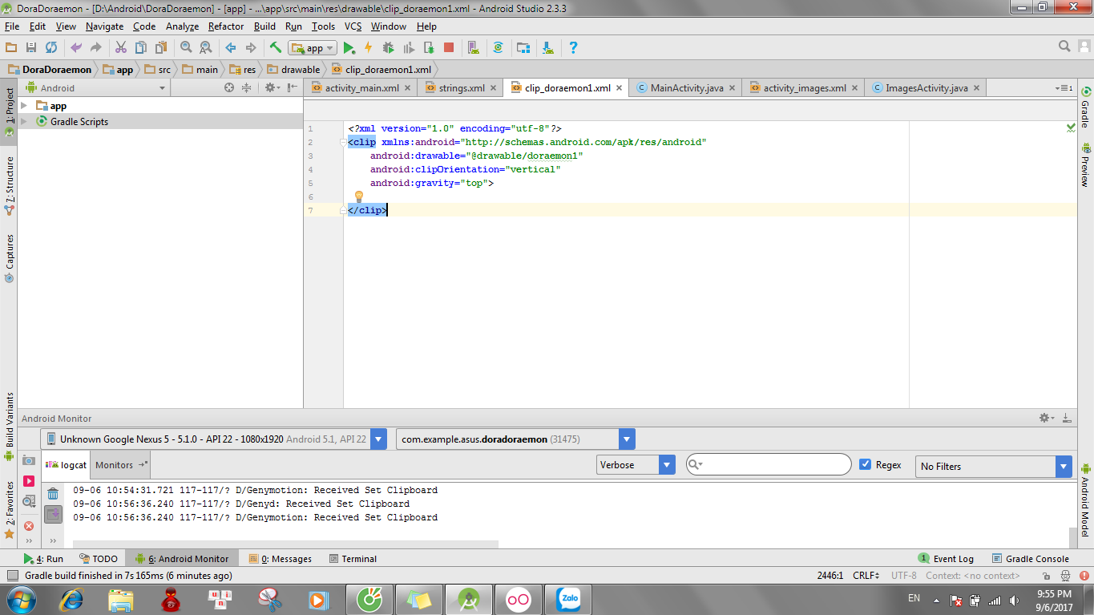Toggle the Project tool window sidebar button

pyautogui.click(x=9, y=111)
